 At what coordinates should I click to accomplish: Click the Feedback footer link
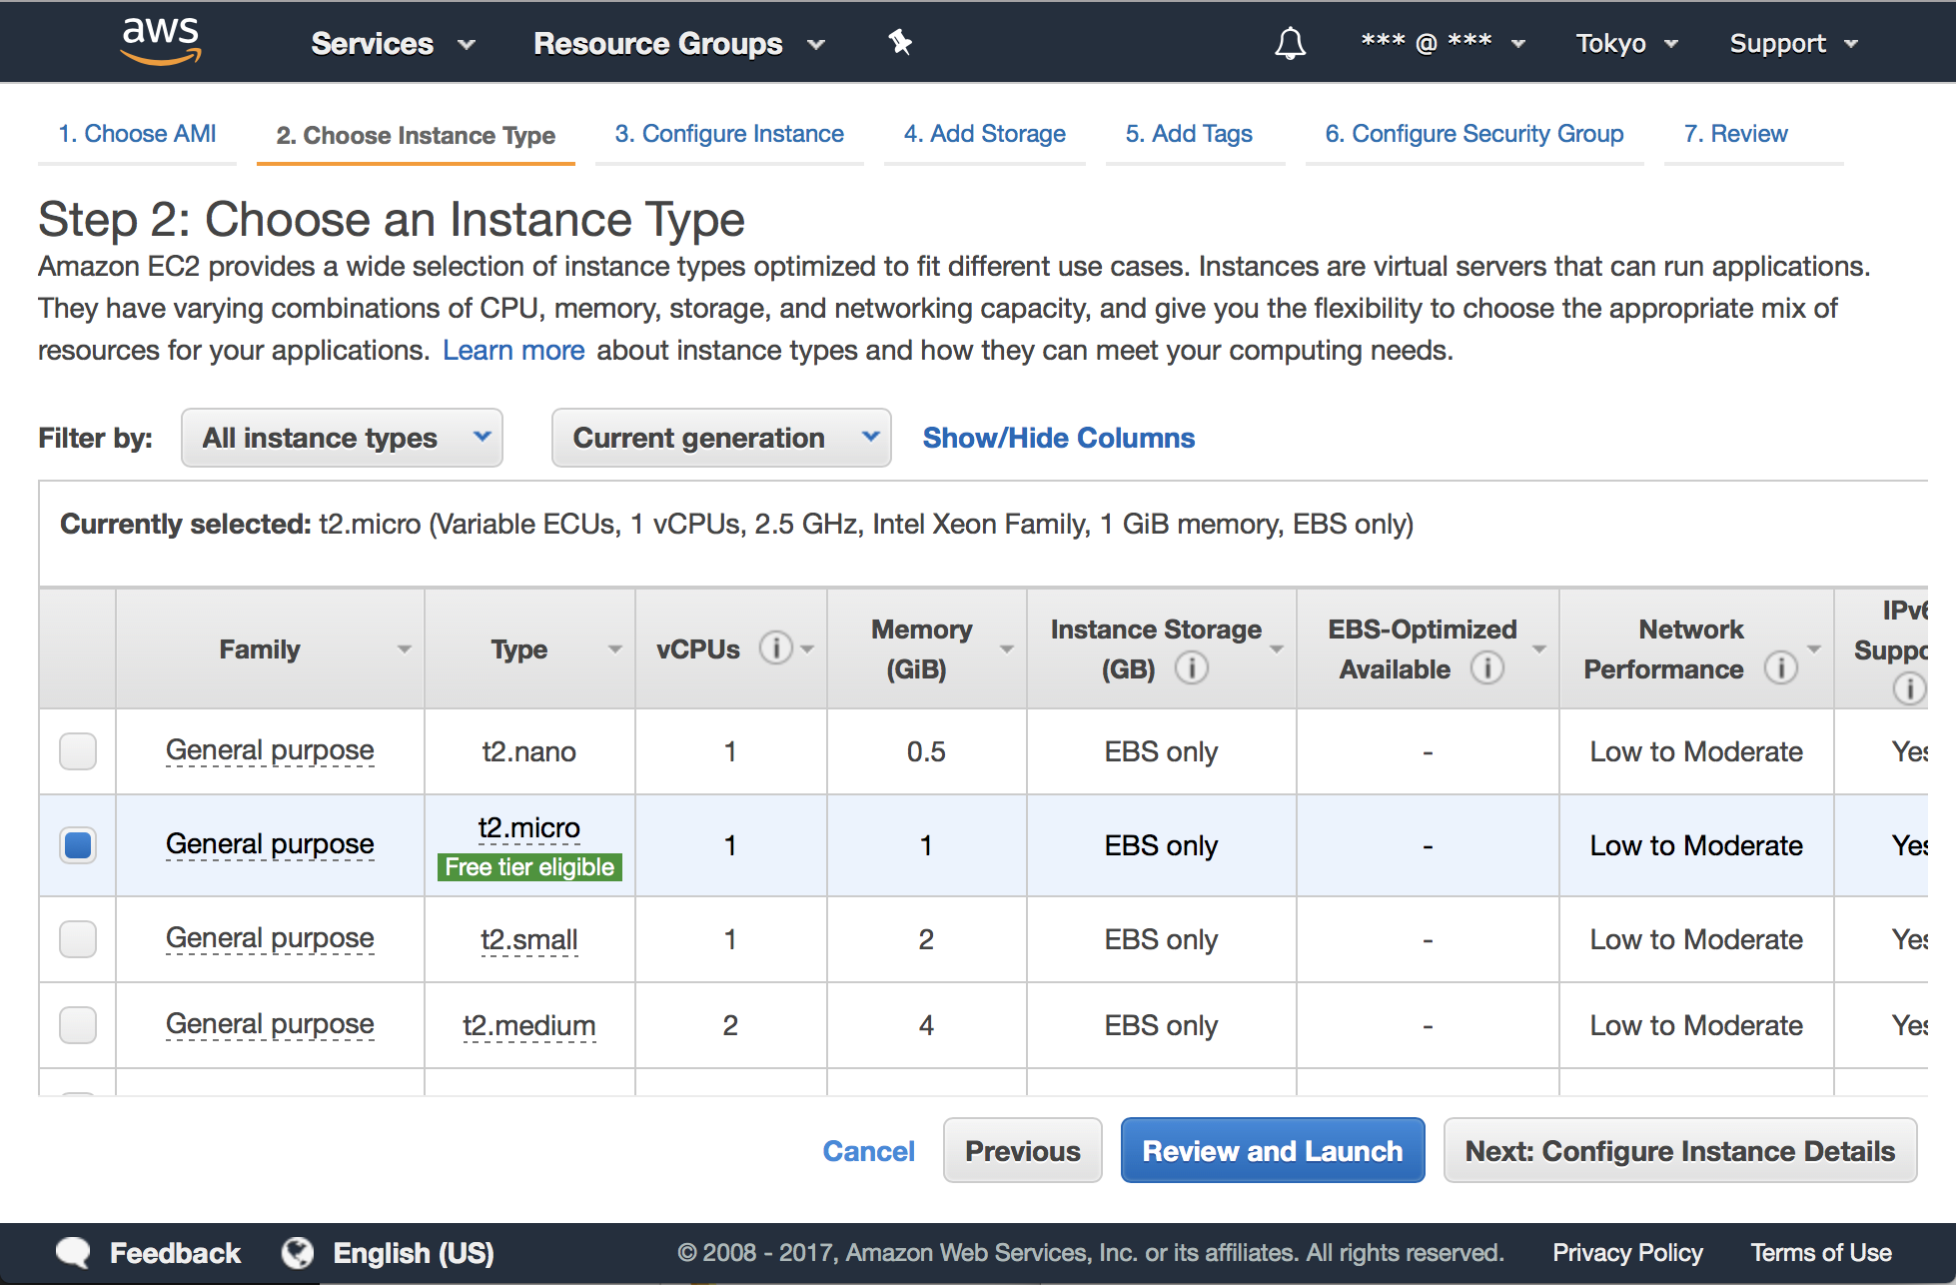(x=175, y=1253)
